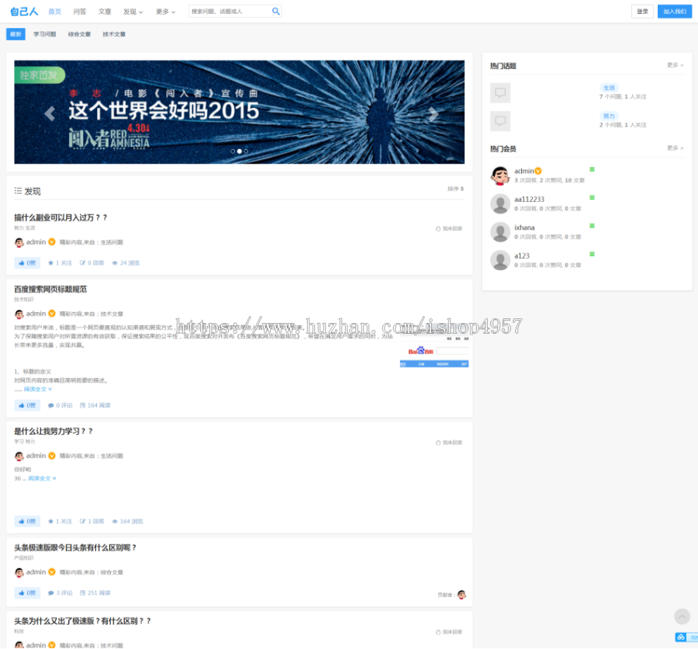Select the first carousel dot indicator
Viewport: 698px width, 649px height.
(233, 151)
